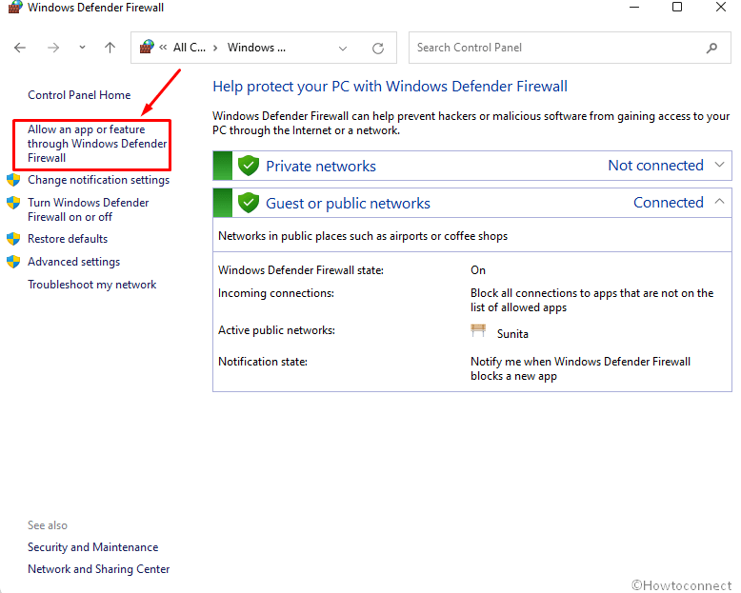Maximize the Windows Defender Firewall window
The height and width of the screenshot is (593, 741).
677,7
